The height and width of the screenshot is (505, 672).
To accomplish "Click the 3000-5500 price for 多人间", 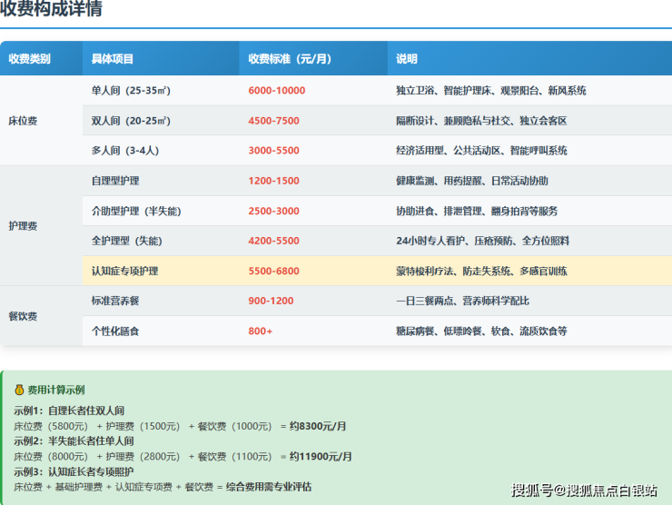I will click(273, 151).
